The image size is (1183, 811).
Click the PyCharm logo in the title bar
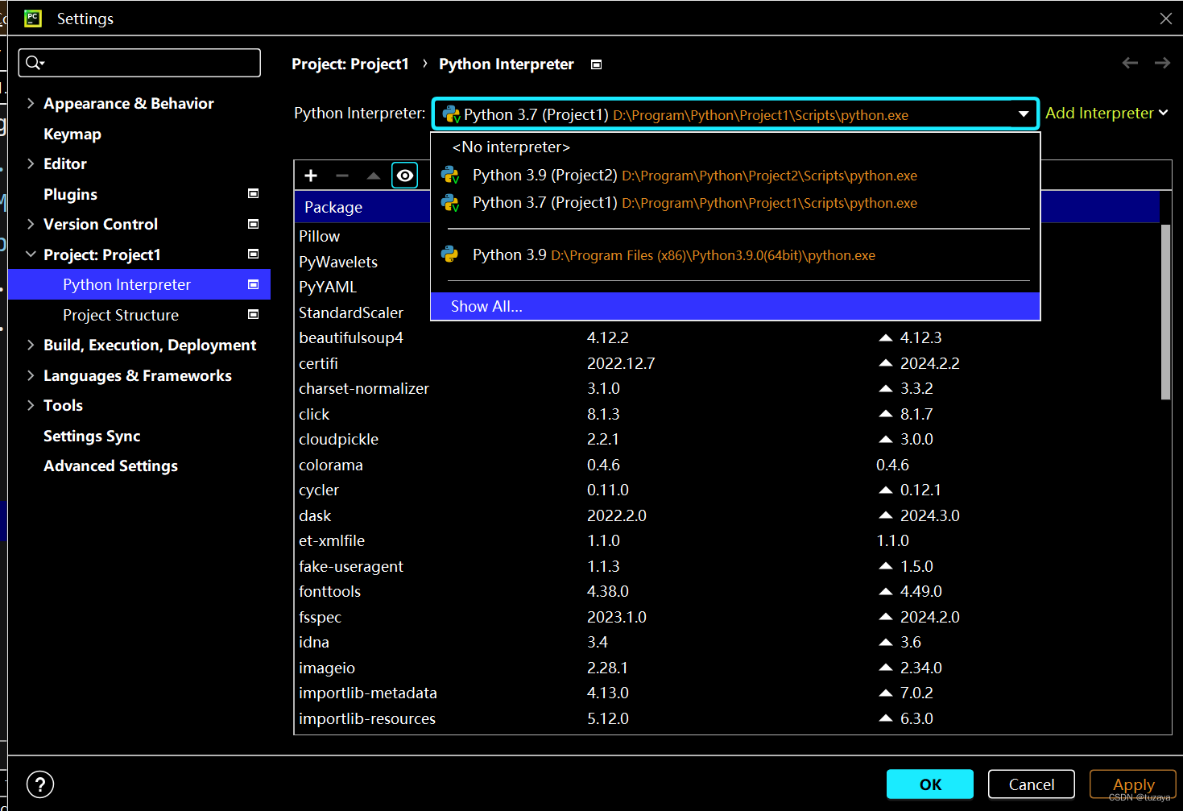tap(33, 18)
